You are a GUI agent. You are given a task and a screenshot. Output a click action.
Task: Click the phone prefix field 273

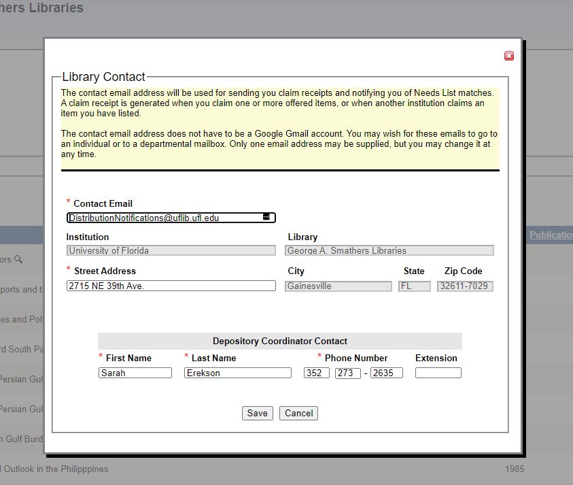pyautogui.click(x=347, y=373)
